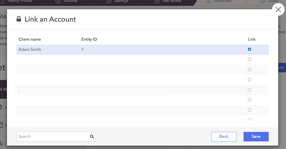Image resolution: width=286 pixels, height=149 pixels.
Task: Check the seventh row link checkbox
Action: point(249,110)
